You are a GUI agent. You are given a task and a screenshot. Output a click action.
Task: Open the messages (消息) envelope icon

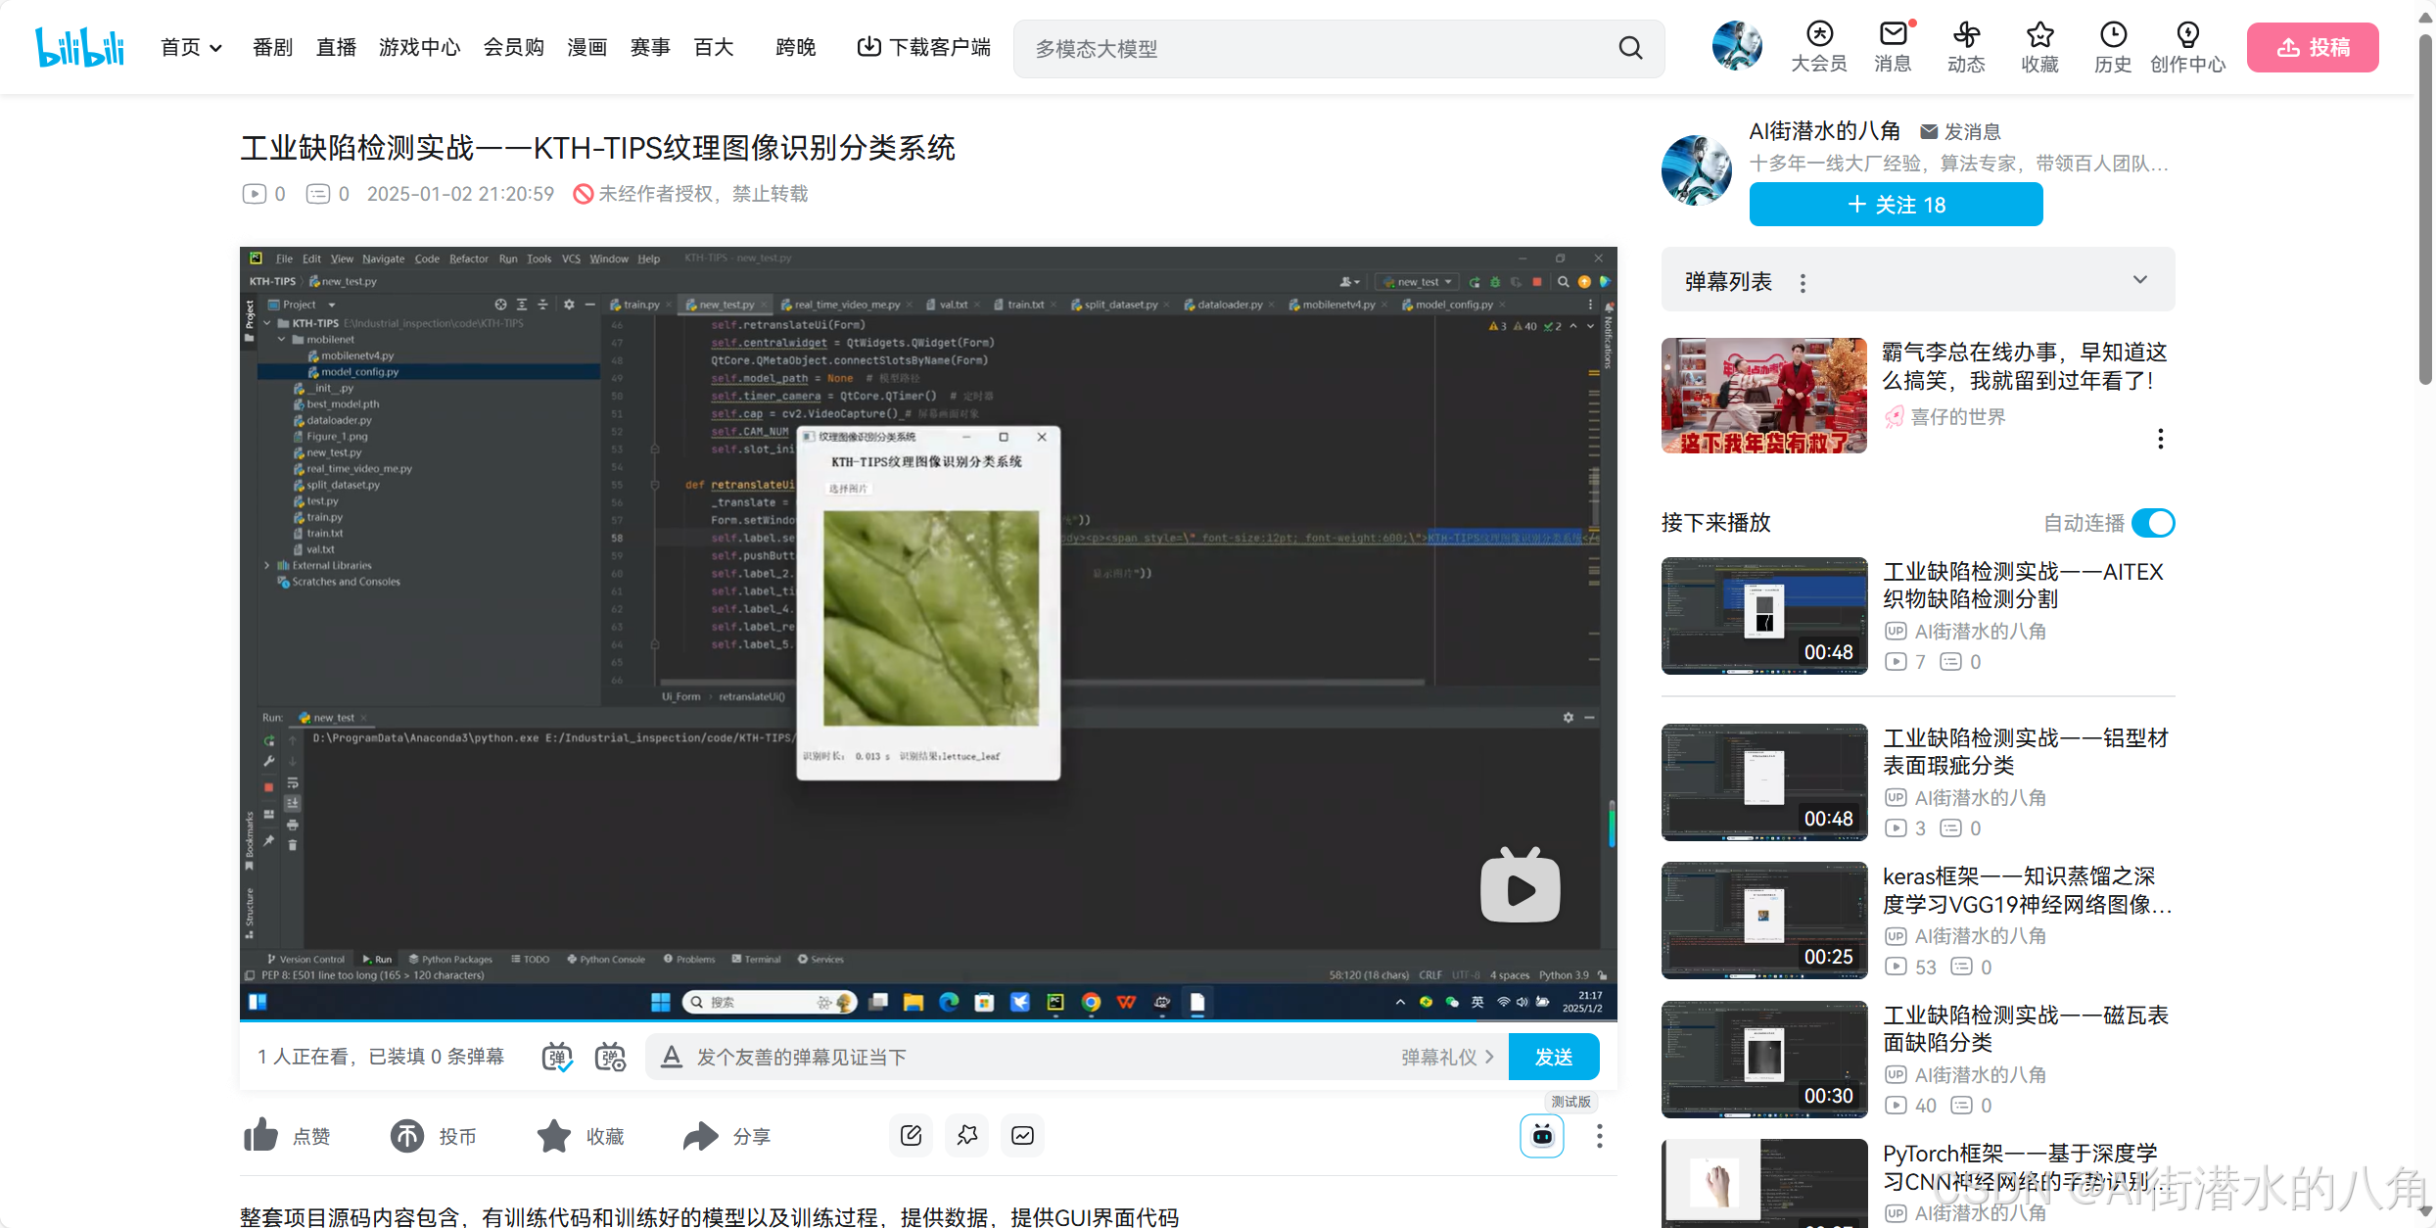1893,34
